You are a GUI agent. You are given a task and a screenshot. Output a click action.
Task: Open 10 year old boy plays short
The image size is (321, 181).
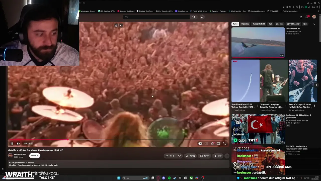click(x=274, y=81)
